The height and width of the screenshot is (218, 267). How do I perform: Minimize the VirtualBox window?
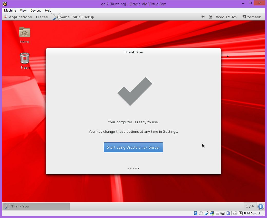coord(243,3)
